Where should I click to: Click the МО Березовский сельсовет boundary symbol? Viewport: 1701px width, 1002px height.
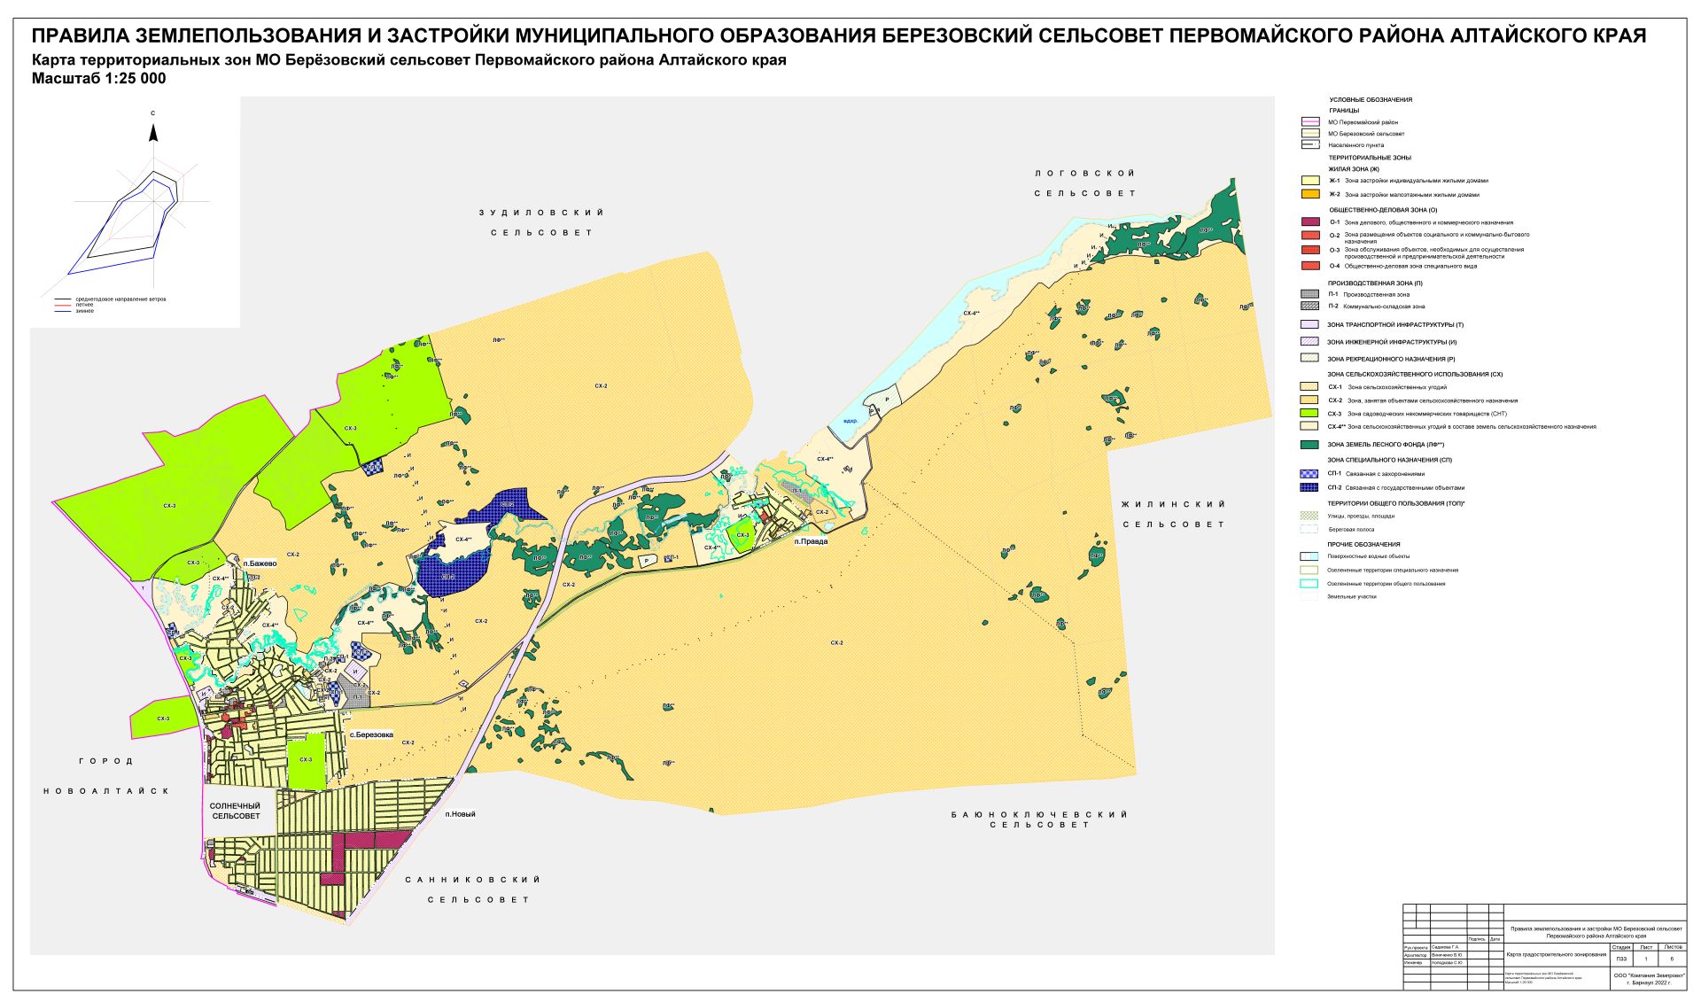[x=1310, y=134]
